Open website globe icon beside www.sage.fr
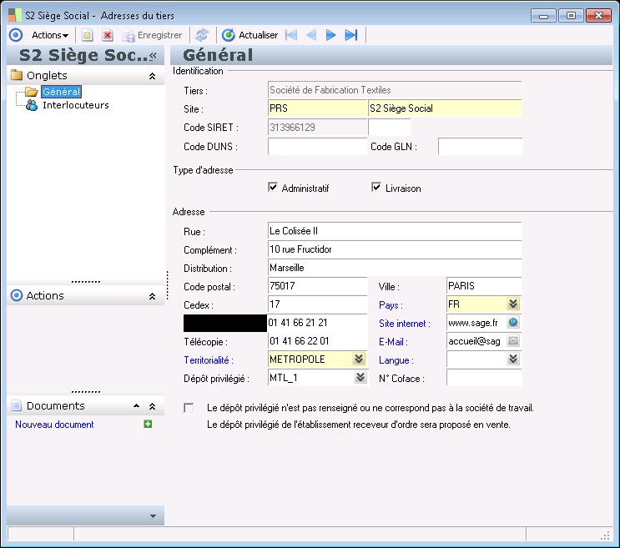This screenshot has width=620, height=548. [x=513, y=323]
